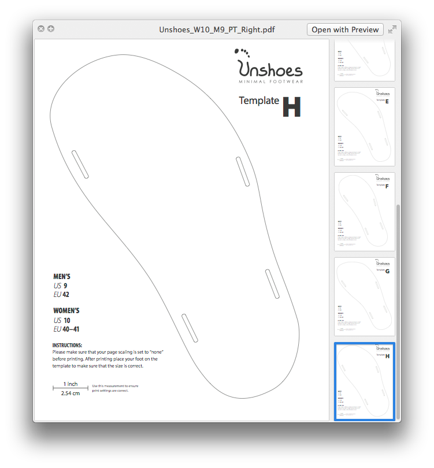Click the thumbnail sidebar scrollbar
The width and height of the screenshot is (434, 468).
point(398,312)
